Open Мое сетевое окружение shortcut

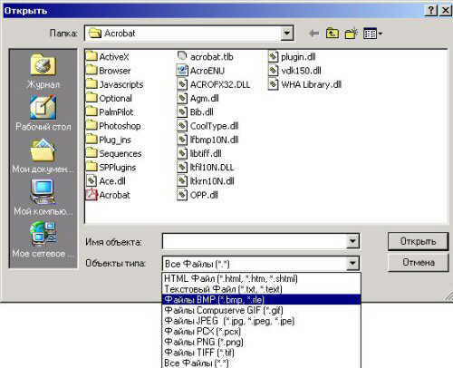(43, 240)
